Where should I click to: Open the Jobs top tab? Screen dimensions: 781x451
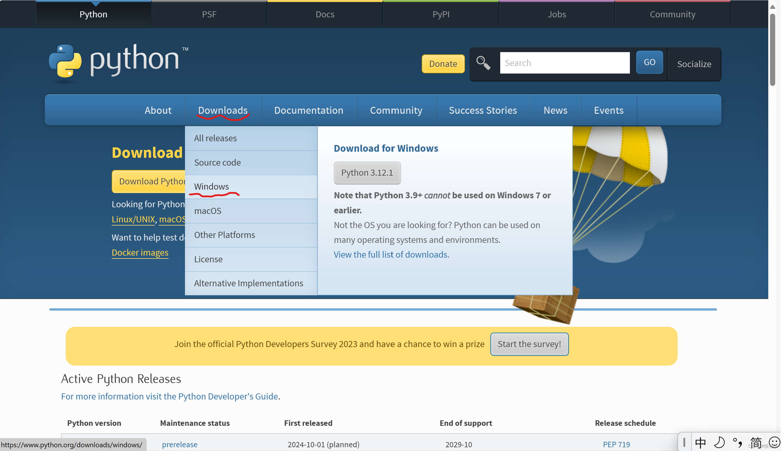tap(557, 14)
